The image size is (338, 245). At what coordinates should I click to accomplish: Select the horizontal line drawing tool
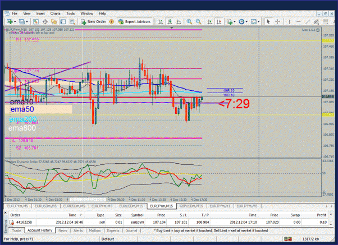tap(298, 21)
